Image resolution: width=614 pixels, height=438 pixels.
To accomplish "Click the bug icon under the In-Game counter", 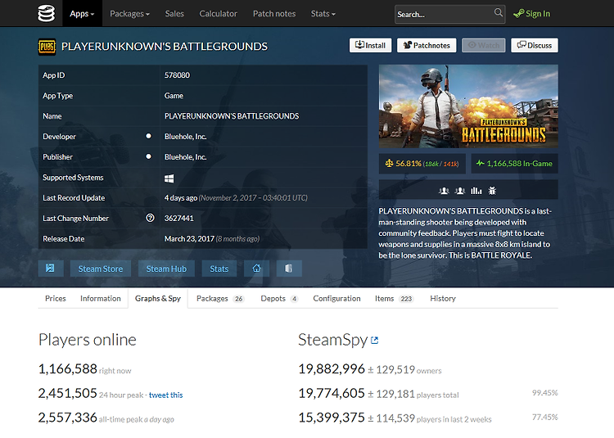I will click(x=492, y=191).
